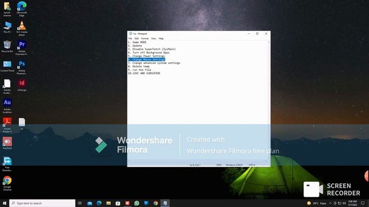
Task: Open the clock and date flyout
Action: pyautogui.click(x=352, y=203)
